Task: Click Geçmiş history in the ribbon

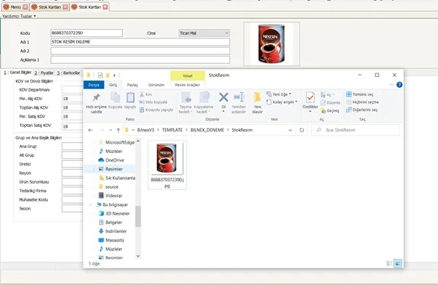Action: pyautogui.click(x=330, y=111)
